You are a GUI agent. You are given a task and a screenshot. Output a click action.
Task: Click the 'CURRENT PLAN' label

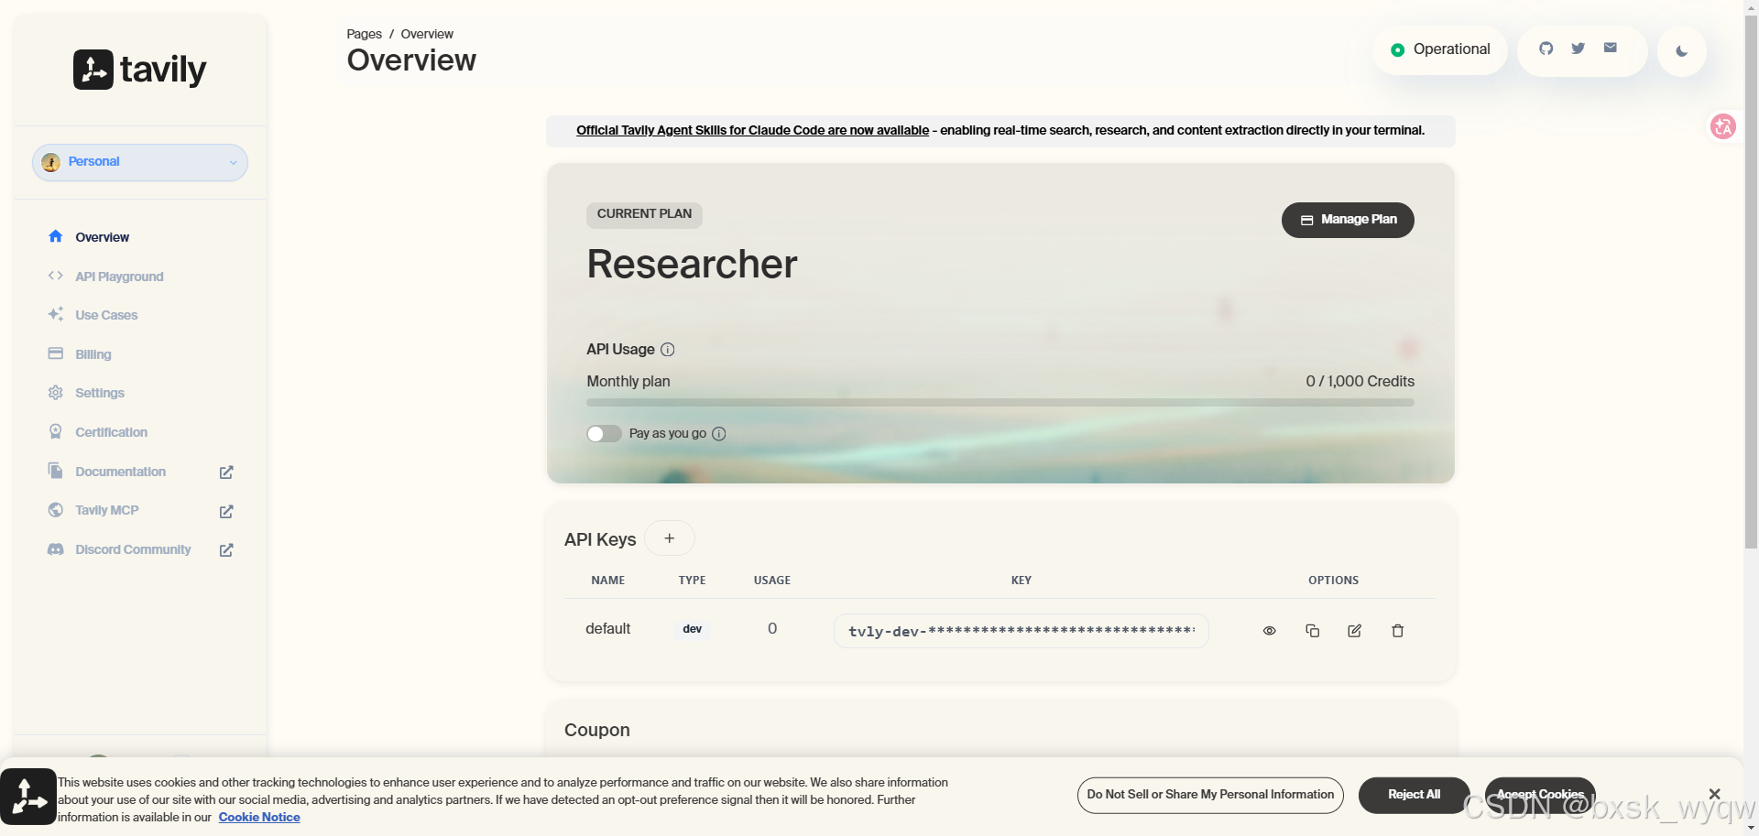tap(645, 214)
